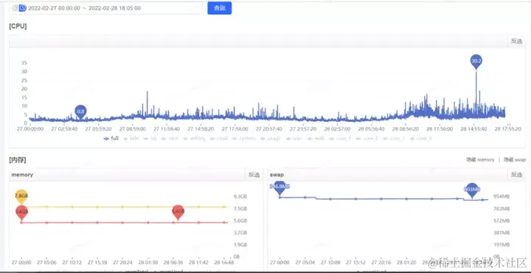The width and height of the screenshot is (531, 273).
Task: Toggle the core_2 series in CPU legend
Action: [x=367, y=139]
